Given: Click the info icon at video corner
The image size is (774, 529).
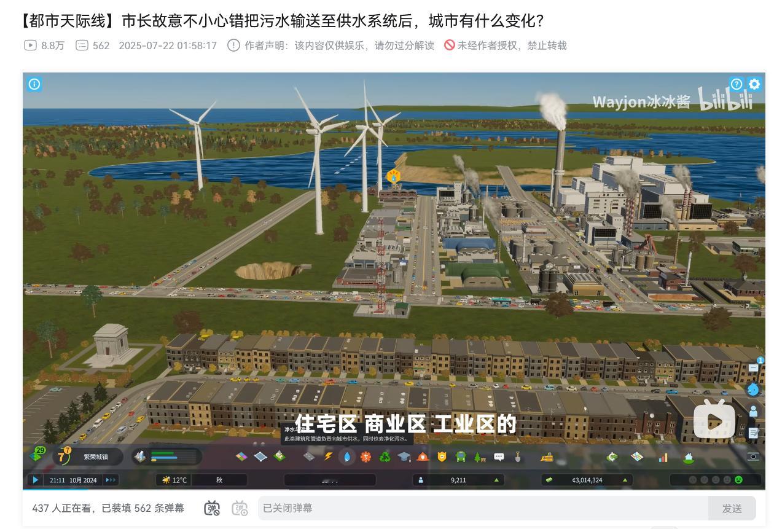Looking at the screenshot, I should point(34,84).
